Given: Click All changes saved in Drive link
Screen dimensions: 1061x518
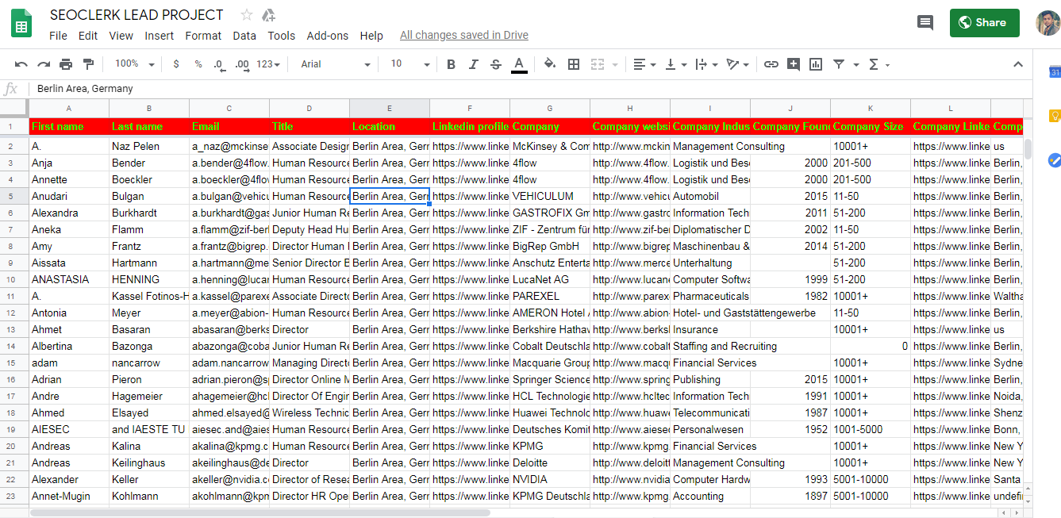Looking at the screenshot, I should pos(463,36).
